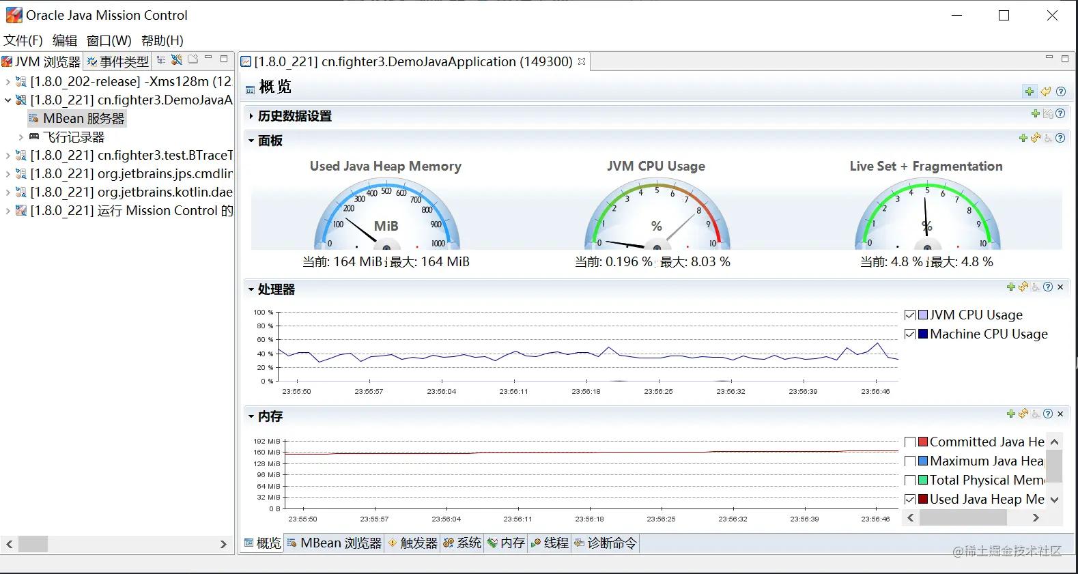Screen dimensions: 1078x574
Task: Uncheck Machine CPU Usage series
Action: point(909,334)
